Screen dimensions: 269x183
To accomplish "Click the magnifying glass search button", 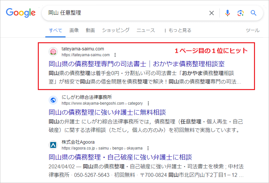I will point(253,13).
